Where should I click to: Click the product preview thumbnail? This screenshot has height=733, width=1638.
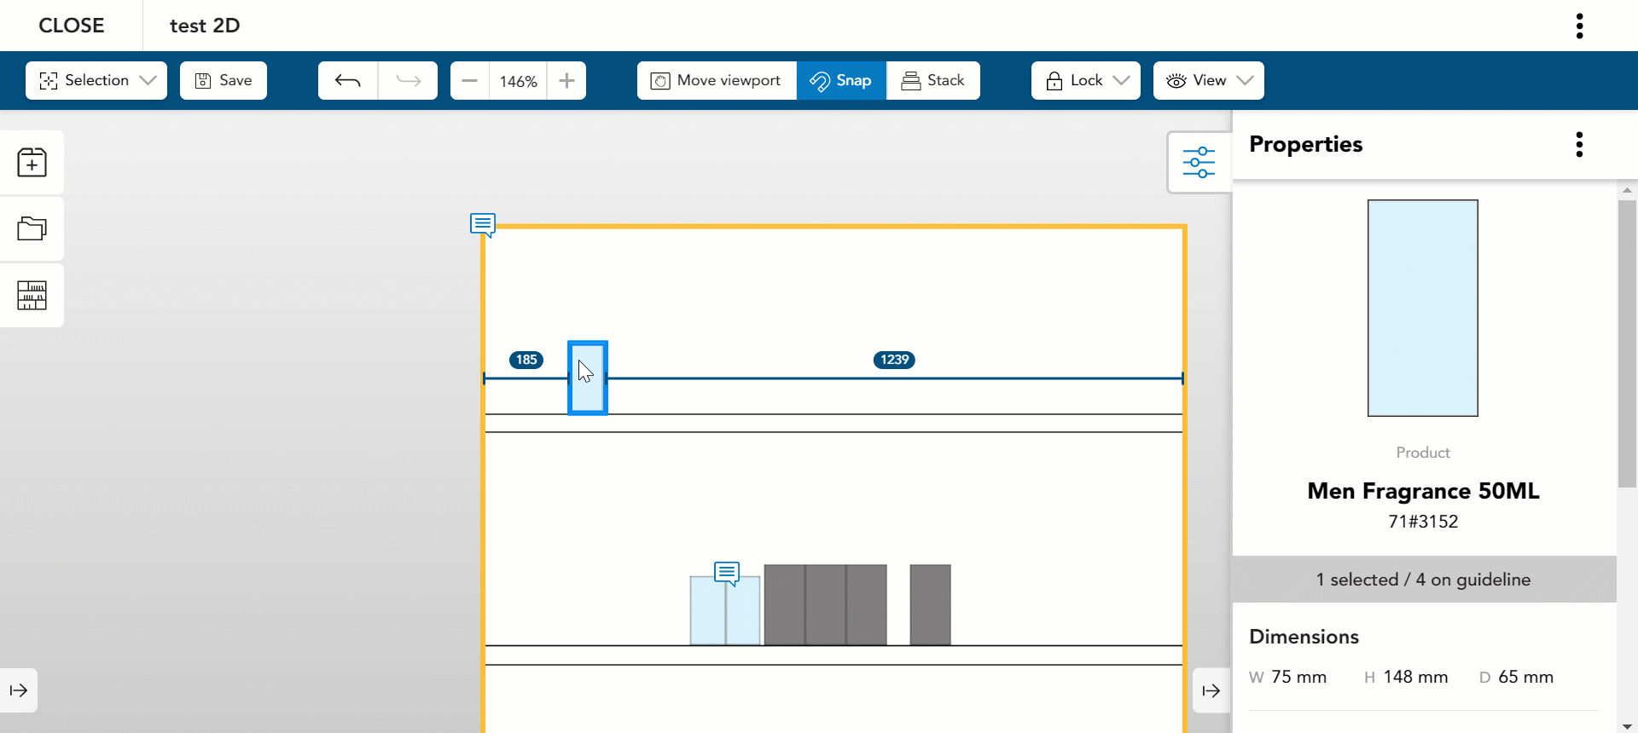click(1423, 308)
